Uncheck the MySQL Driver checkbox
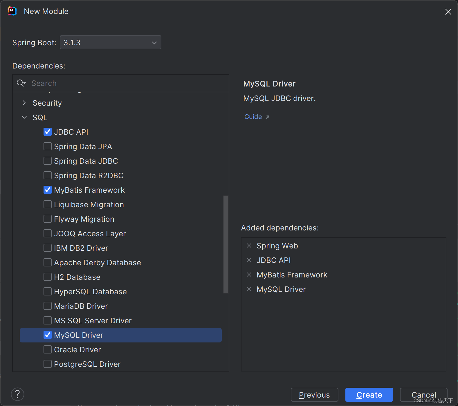The height and width of the screenshot is (406, 458). pyautogui.click(x=48, y=335)
